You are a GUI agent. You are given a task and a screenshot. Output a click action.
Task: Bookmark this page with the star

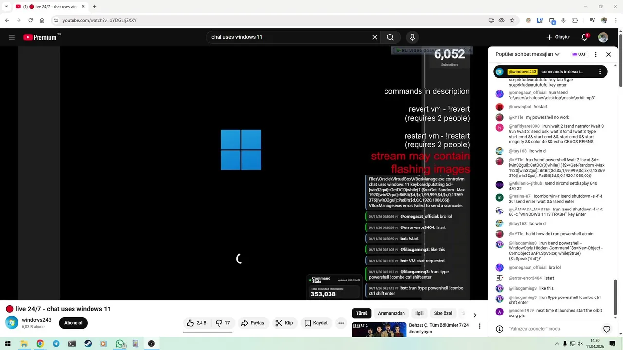[x=512, y=20]
